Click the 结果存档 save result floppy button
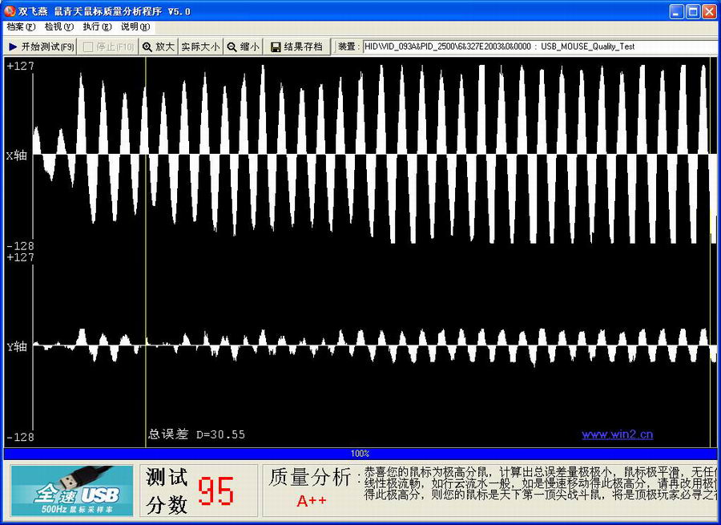Screen dimensions: 721x525 [x=296, y=46]
